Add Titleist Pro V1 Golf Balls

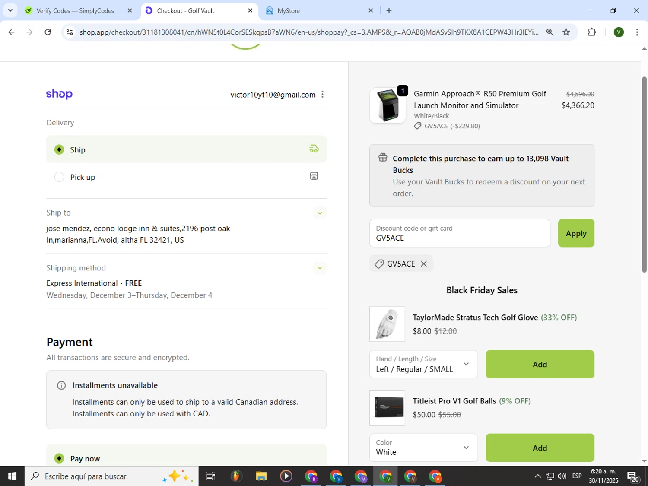(540, 448)
